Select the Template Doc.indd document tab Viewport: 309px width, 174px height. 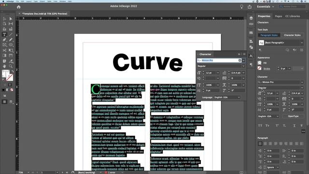pyautogui.click(x=44, y=14)
